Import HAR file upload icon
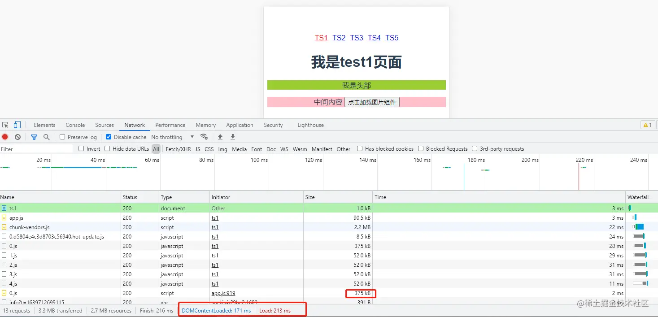Screen dimensions: 658x317 (220, 137)
